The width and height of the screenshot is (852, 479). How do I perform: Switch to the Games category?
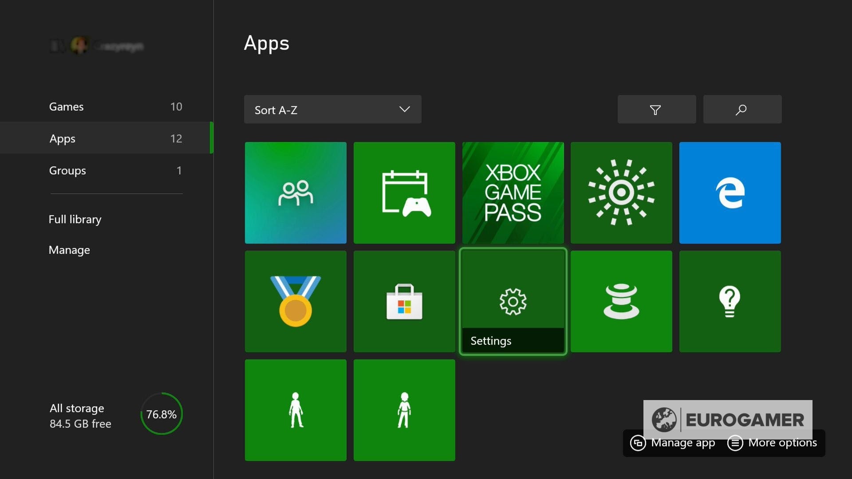pos(67,106)
